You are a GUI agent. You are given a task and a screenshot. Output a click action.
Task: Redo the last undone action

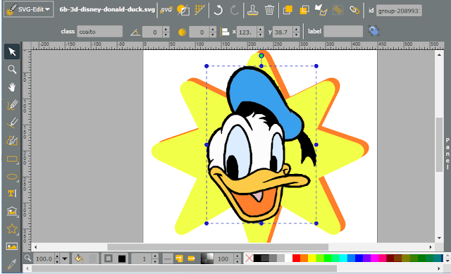pos(235,11)
